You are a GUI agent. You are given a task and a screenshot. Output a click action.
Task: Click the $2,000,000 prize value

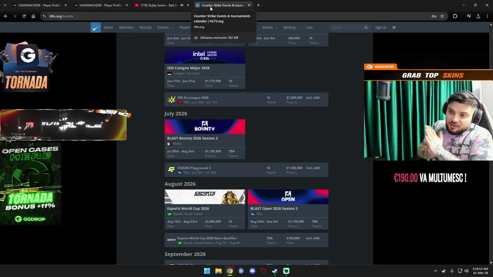click(x=213, y=222)
